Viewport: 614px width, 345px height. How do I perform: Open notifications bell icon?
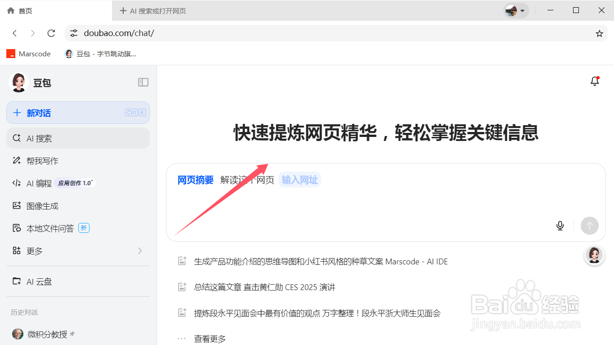click(595, 81)
